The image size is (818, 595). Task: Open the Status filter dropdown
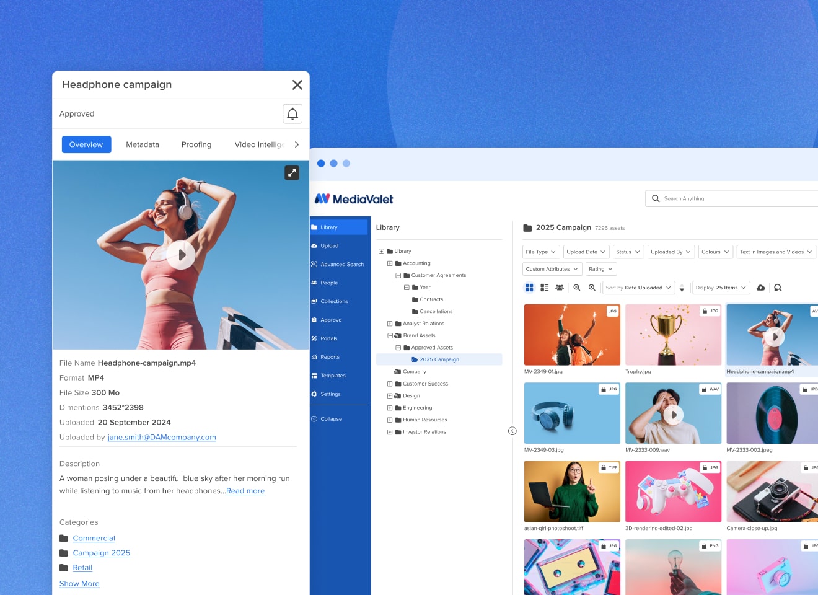click(x=628, y=252)
